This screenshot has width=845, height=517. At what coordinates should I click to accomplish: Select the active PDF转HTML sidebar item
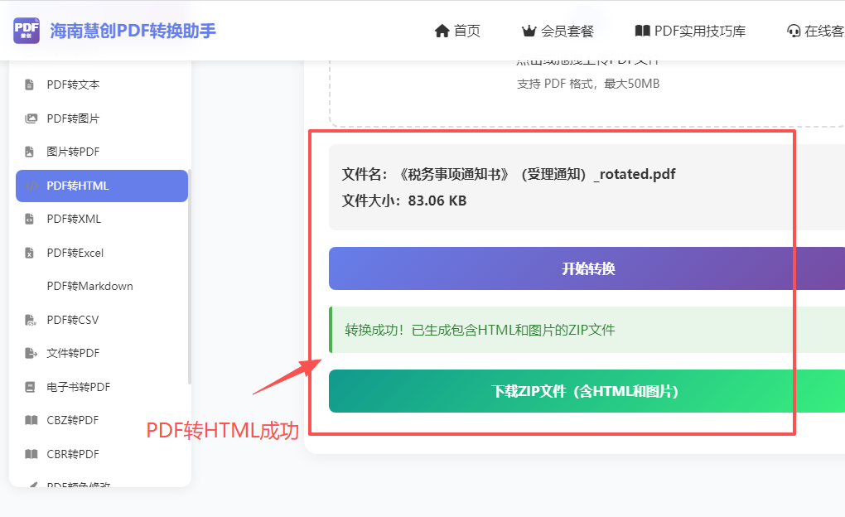click(102, 186)
